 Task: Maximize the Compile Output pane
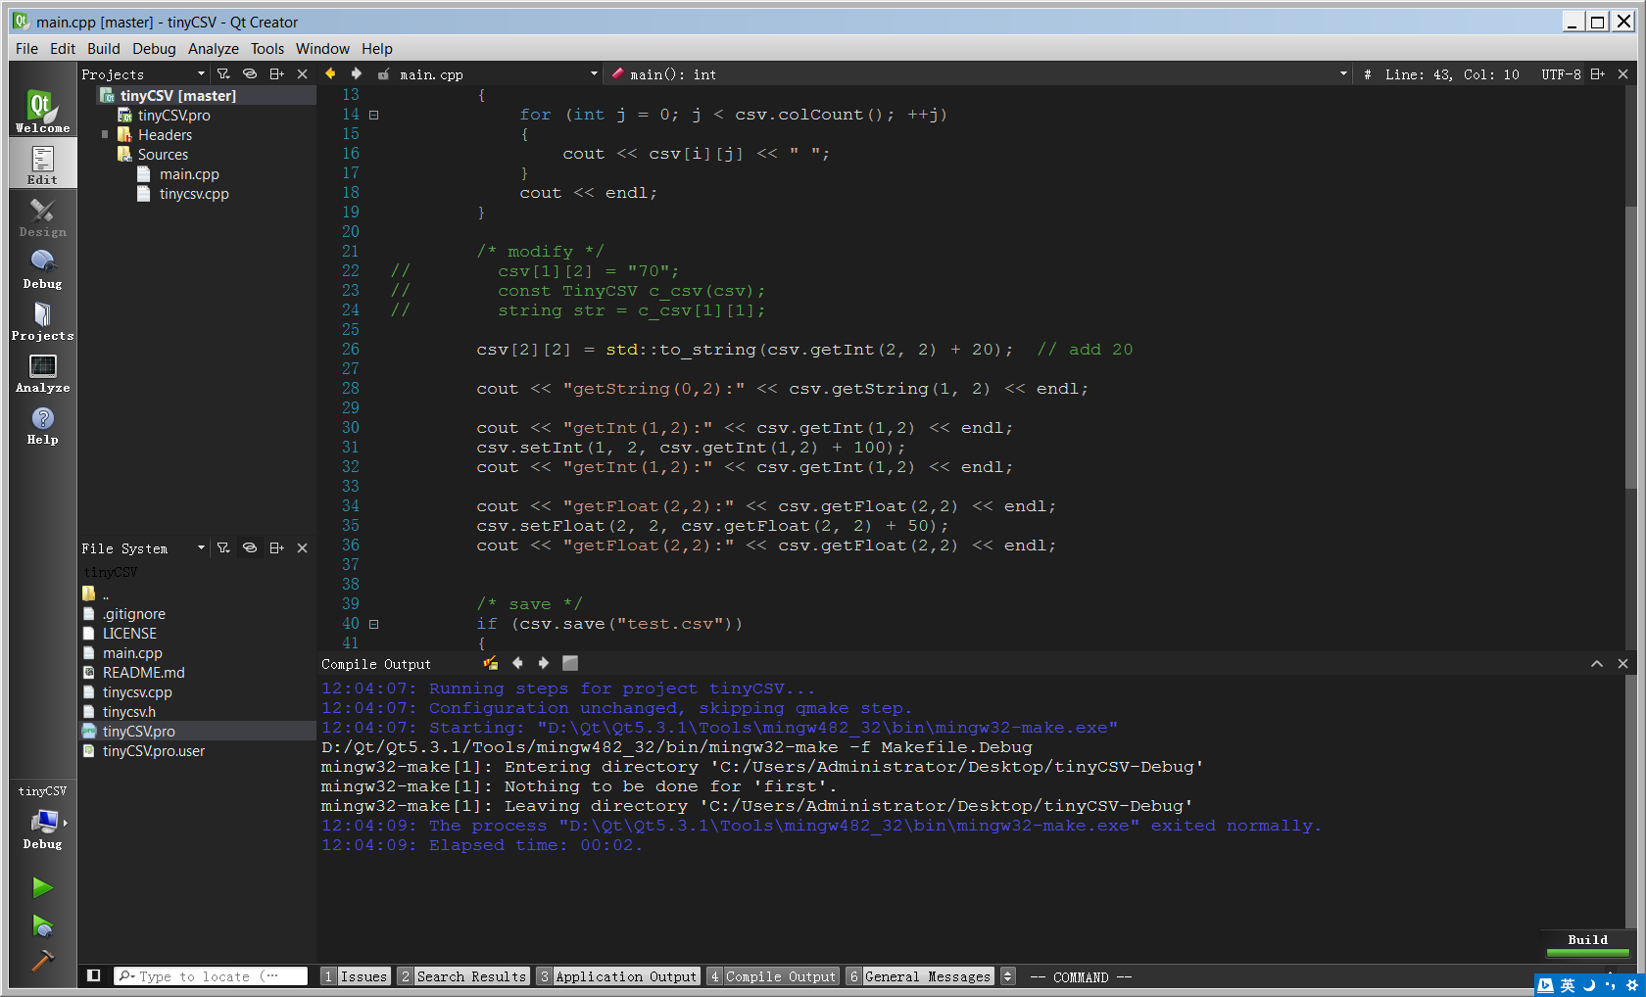click(1597, 663)
